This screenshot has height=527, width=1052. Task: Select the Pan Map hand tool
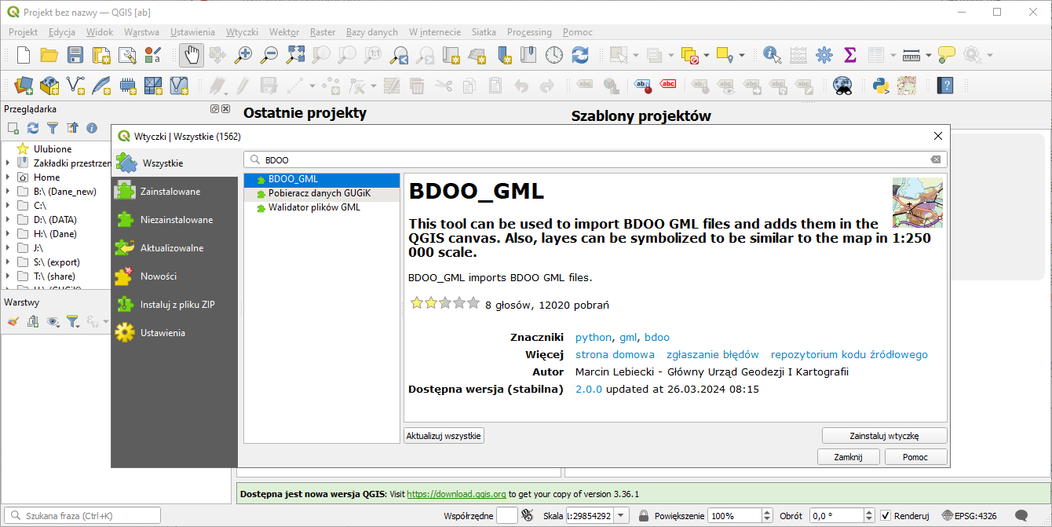point(192,55)
